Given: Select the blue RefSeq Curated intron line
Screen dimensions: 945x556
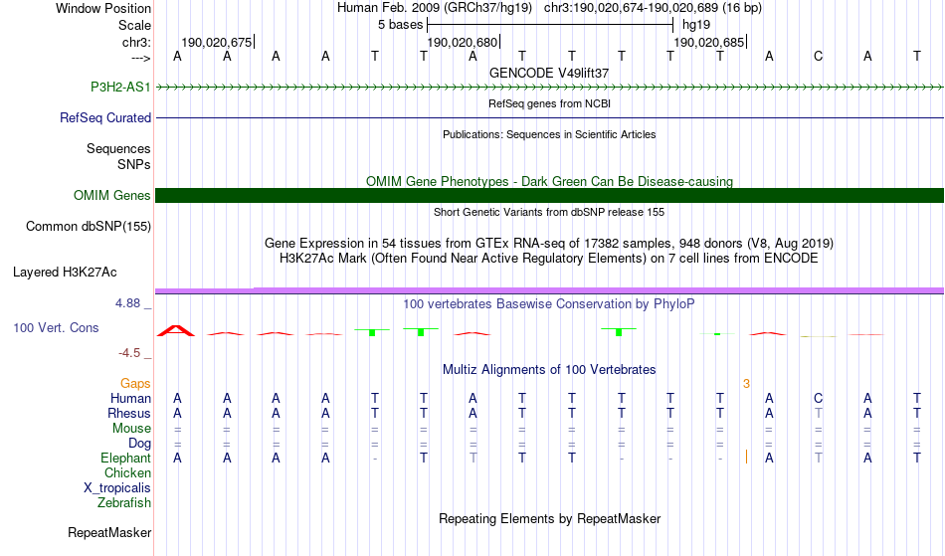Looking at the screenshot, I should [550, 117].
